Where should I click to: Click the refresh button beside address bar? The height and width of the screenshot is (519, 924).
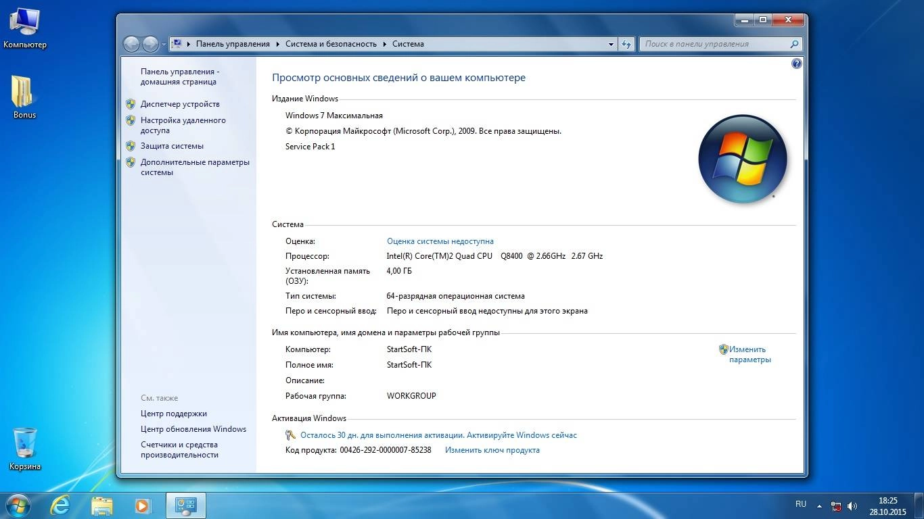626,44
